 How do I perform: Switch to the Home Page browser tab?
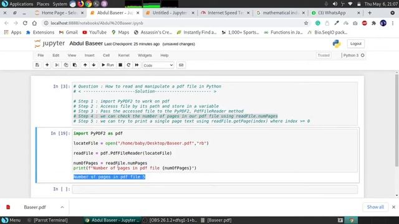tap(59, 12)
